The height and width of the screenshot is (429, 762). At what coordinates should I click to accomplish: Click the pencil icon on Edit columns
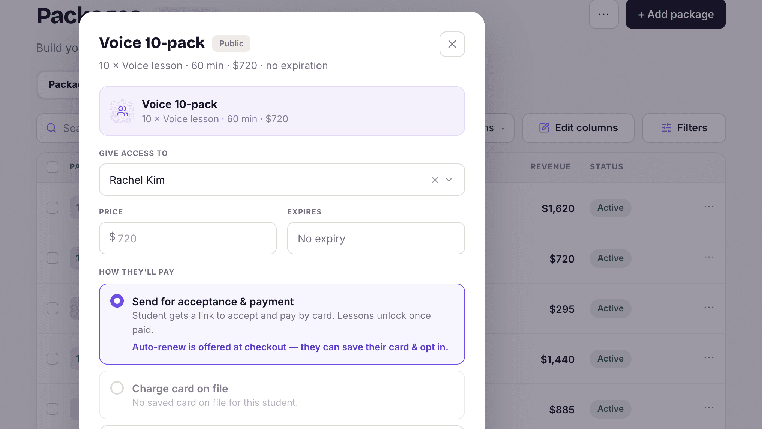point(544,128)
